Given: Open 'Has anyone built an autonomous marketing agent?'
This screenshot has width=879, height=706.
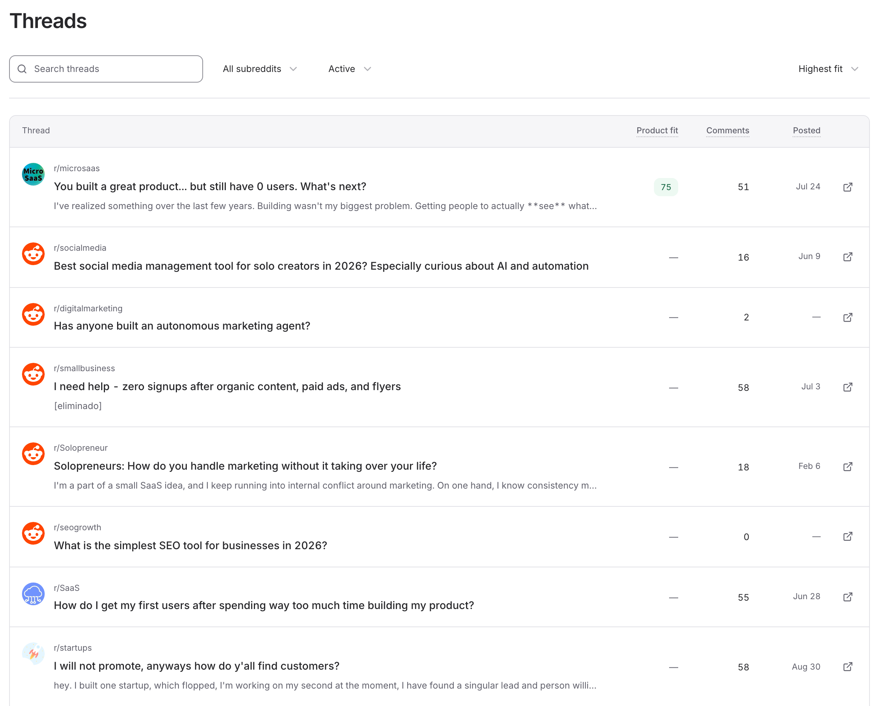Looking at the screenshot, I should click(182, 326).
